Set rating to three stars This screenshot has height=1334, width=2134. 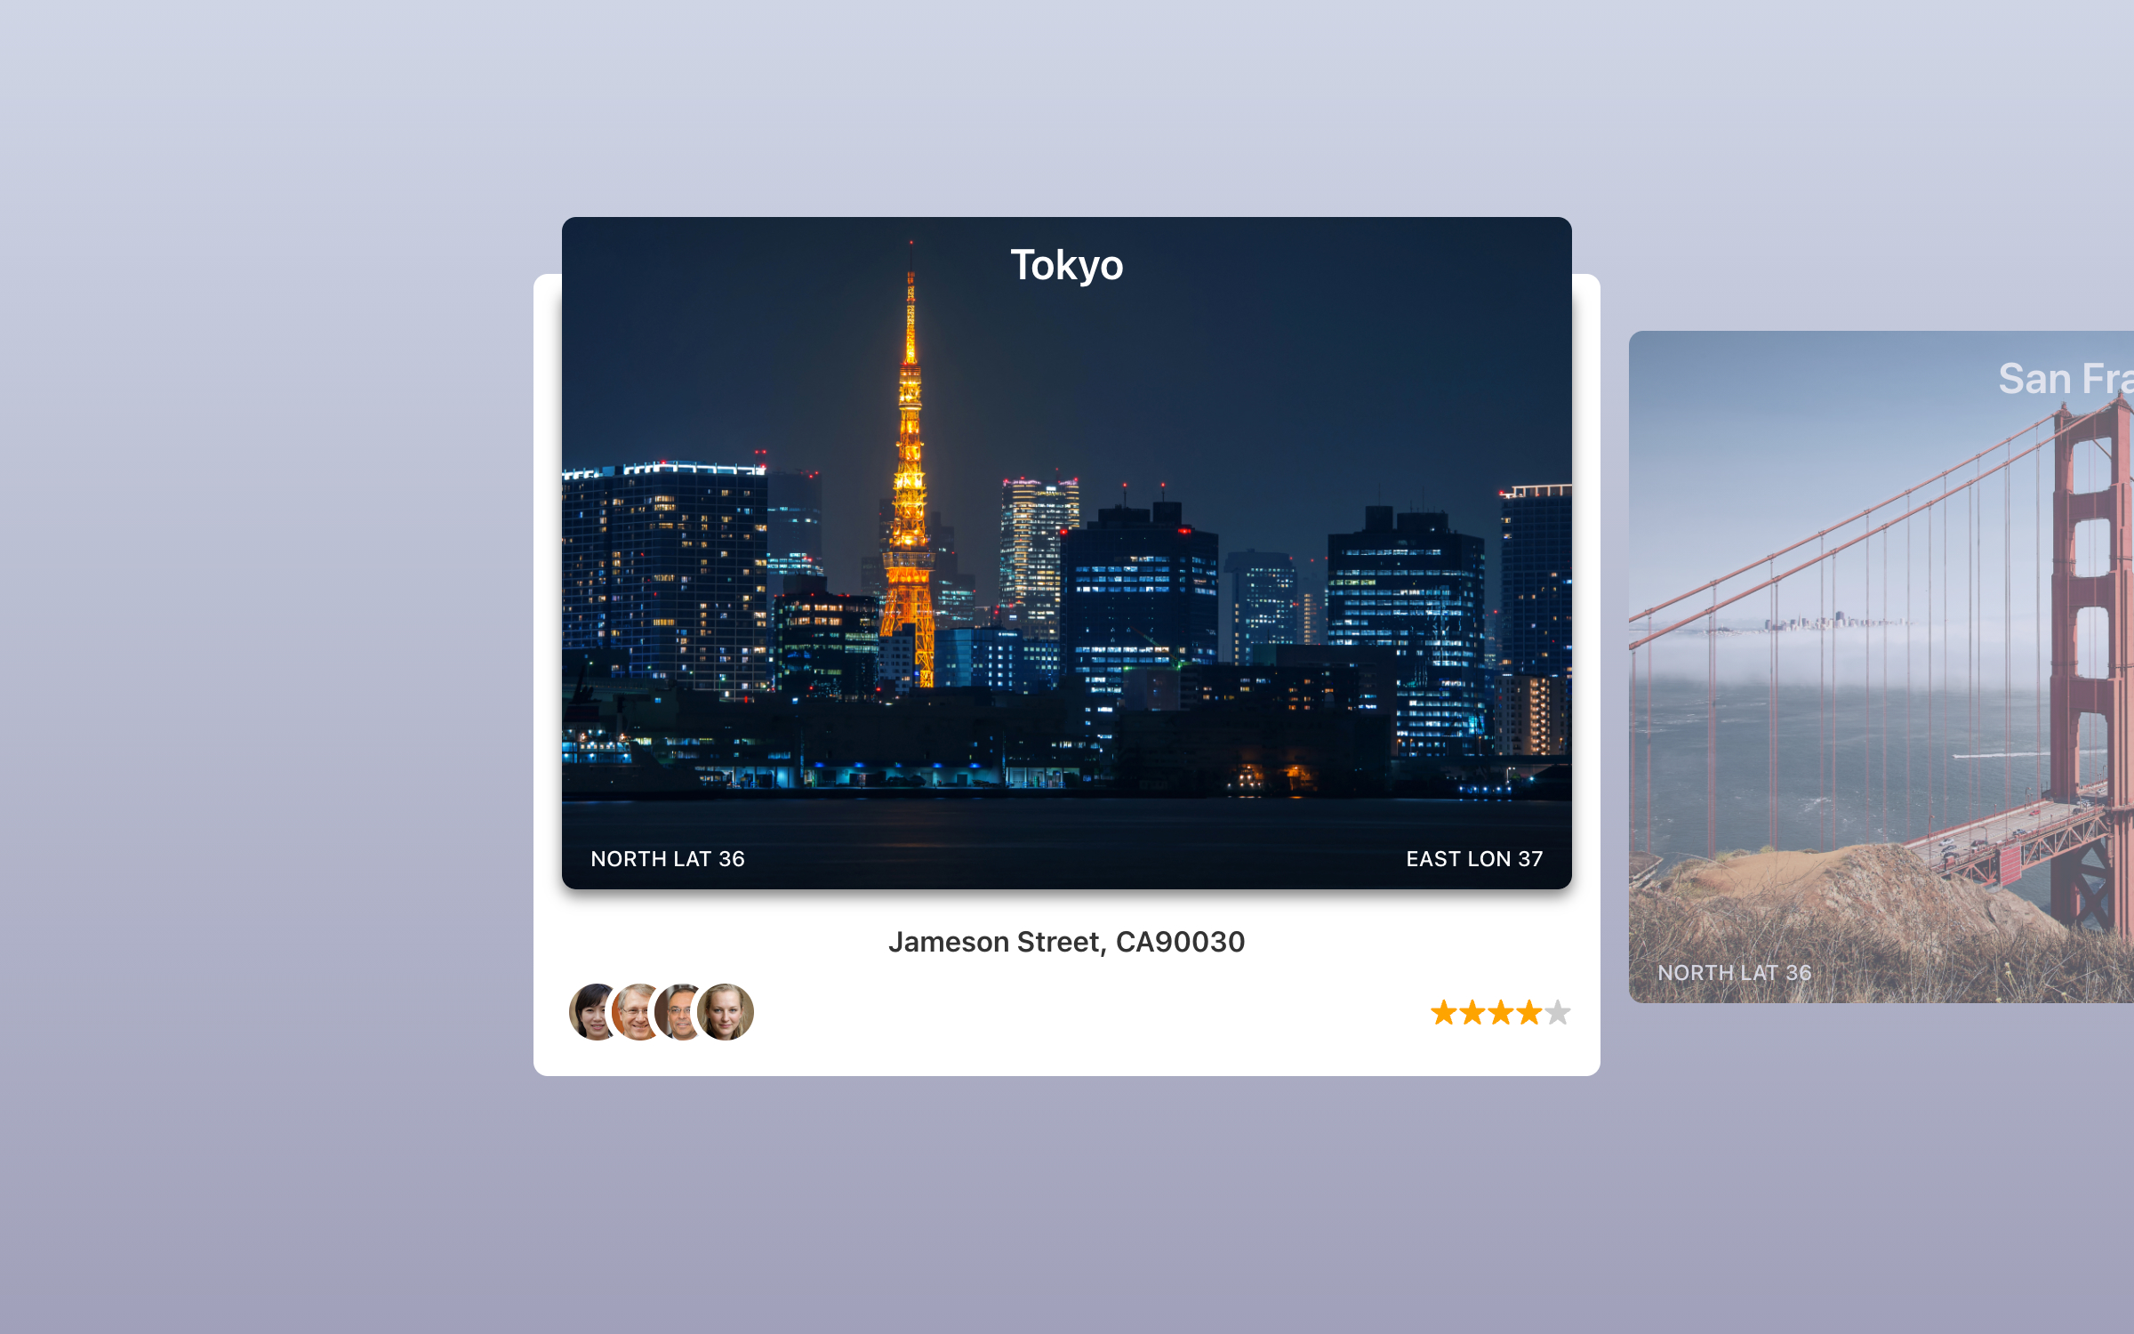click(1500, 1013)
